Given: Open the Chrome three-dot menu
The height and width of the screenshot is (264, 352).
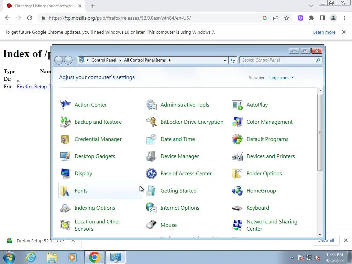Looking at the screenshot, I should click(x=344, y=18).
